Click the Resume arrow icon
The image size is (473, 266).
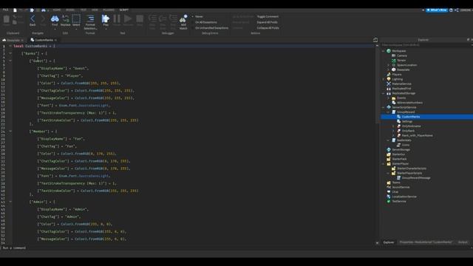pos(128,19)
